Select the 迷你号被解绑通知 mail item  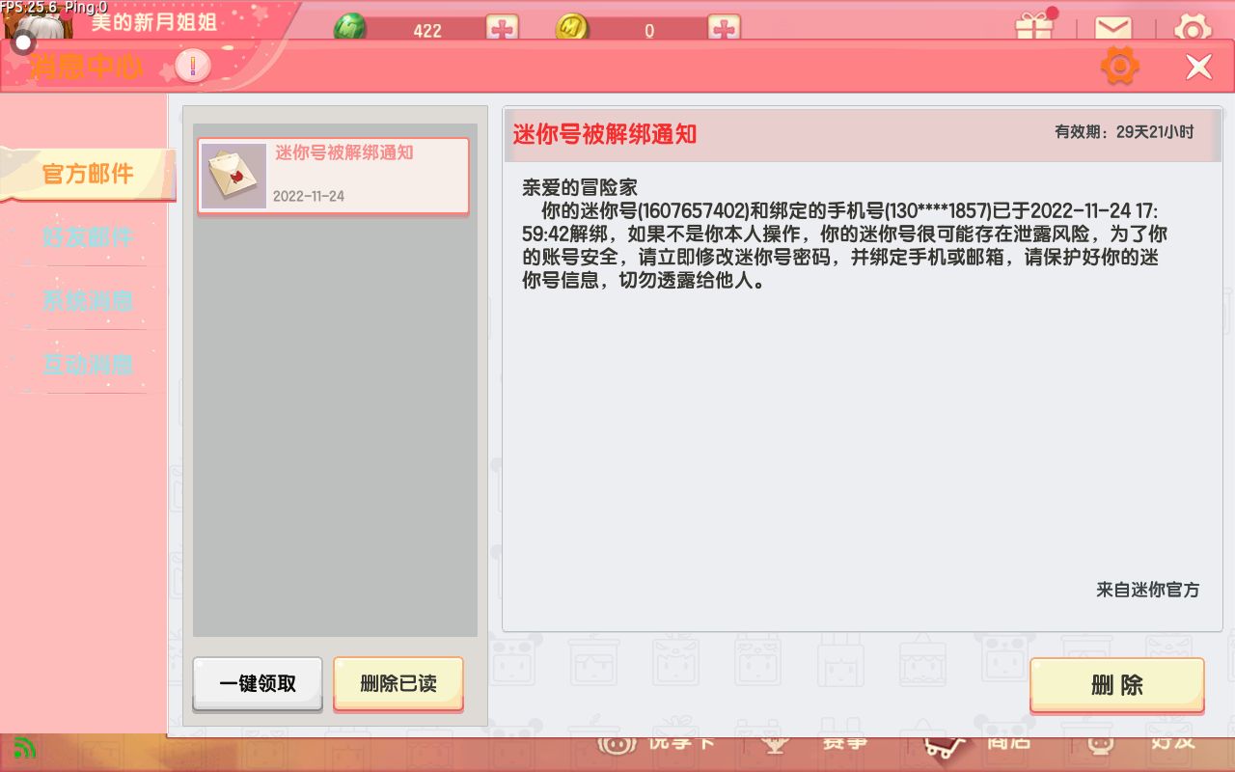pos(334,176)
